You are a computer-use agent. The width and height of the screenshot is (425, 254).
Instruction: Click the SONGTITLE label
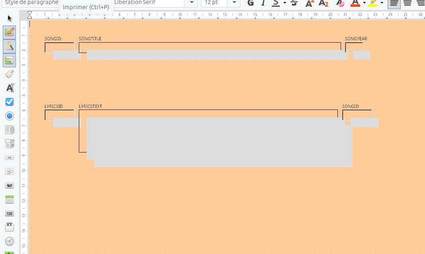(x=90, y=39)
